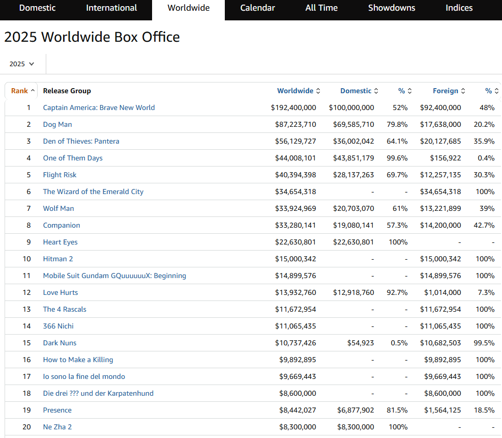Open the International tab

[x=111, y=8]
